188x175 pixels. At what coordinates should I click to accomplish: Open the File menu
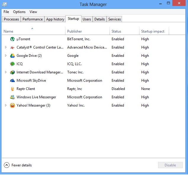(x=6, y=12)
